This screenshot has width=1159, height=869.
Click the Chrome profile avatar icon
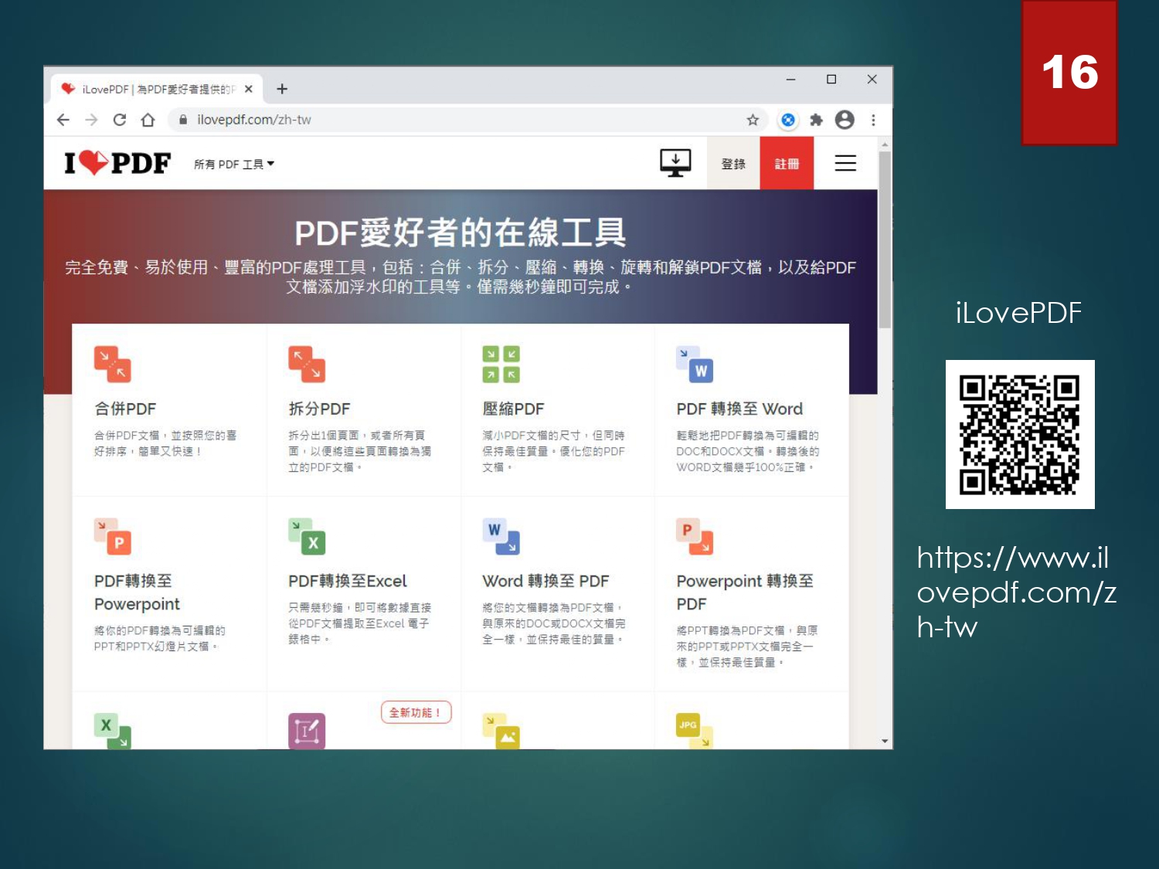[845, 120]
